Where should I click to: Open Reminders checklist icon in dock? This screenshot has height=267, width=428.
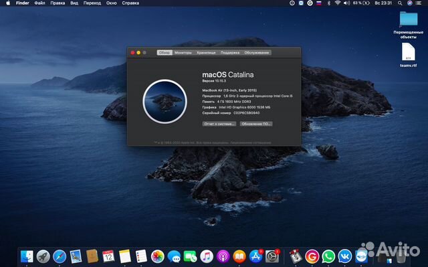(141, 256)
